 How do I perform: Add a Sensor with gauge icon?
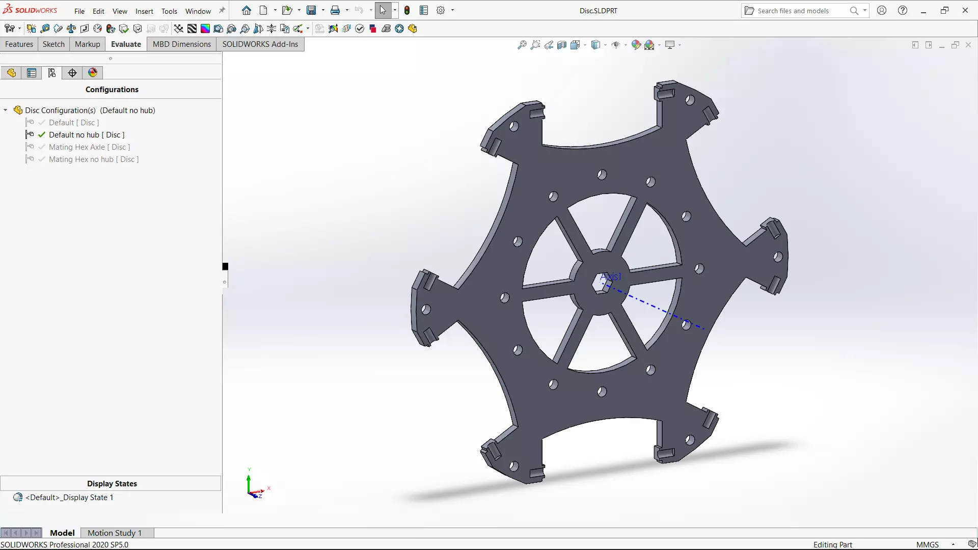(98, 29)
